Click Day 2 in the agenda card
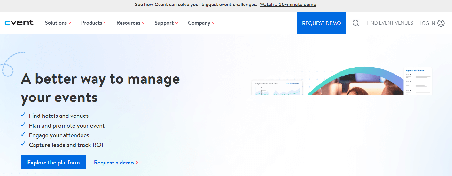Screen dimensions: 452x176 pyautogui.click(x=408, y=82)
